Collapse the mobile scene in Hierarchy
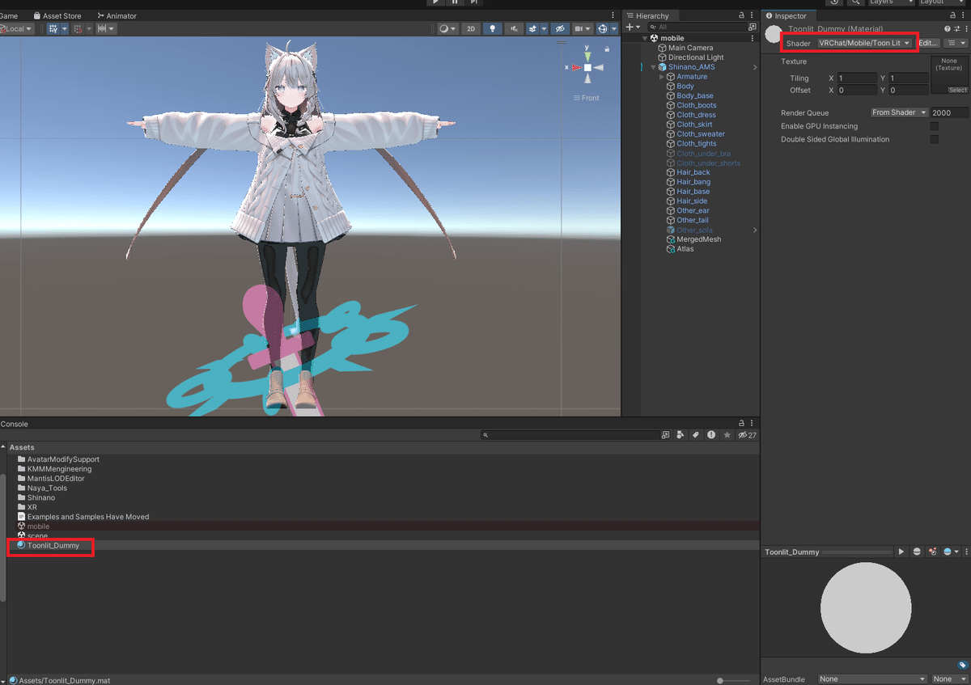 coord(645,38)
